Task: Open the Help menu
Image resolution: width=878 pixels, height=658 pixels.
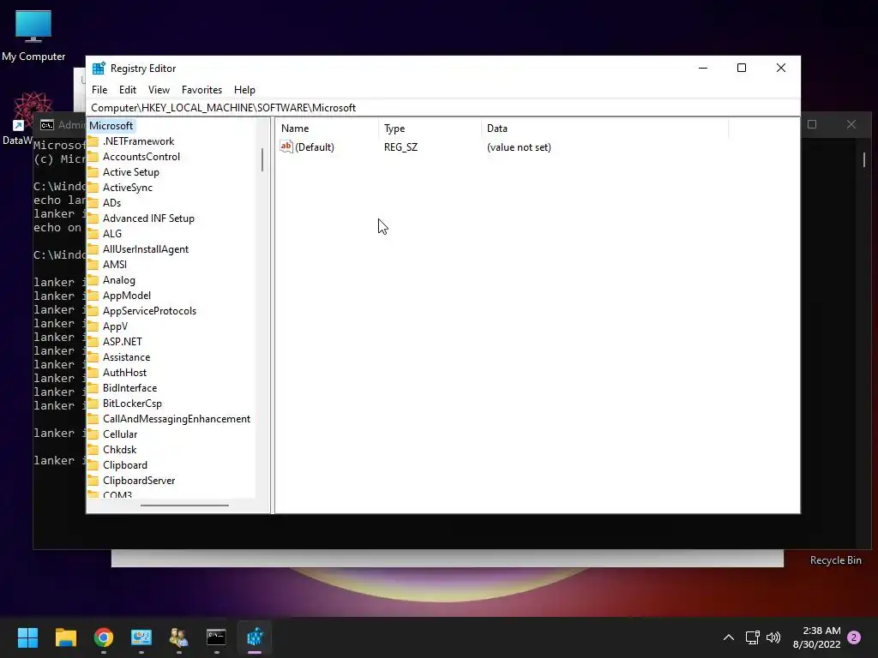Action: [244, 90]
